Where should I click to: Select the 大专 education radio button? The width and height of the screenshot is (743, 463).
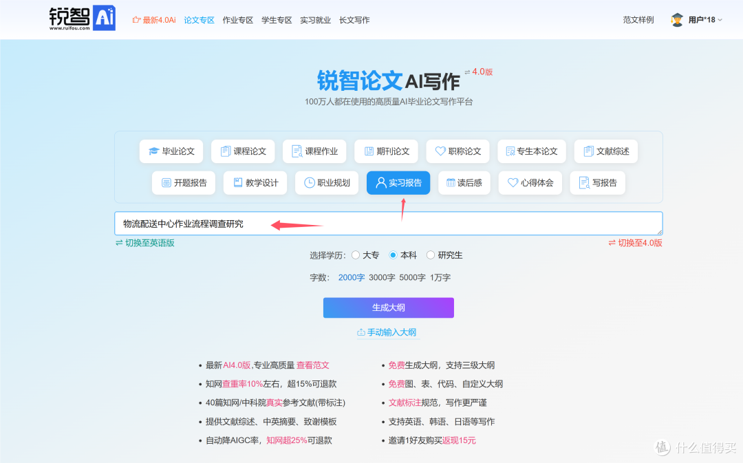[x=356, y=255]
